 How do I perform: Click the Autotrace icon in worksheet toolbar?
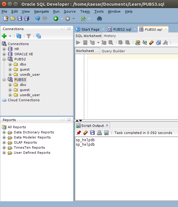tap(104, 43)
